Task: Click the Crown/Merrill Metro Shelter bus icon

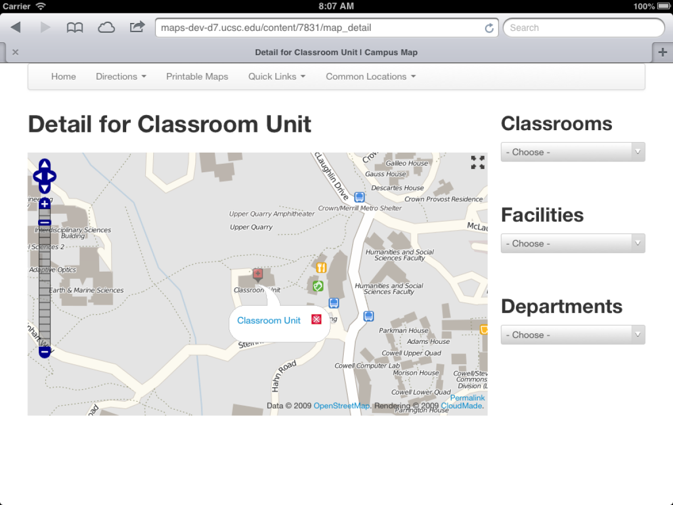Action: tap(359, 197)
